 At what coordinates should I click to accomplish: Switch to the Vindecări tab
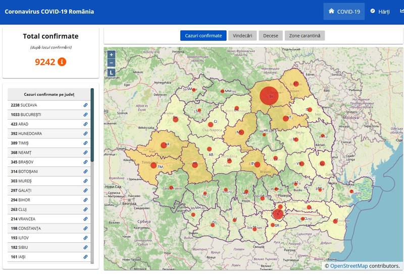tap(242, 36)
